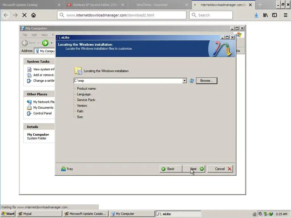Image resolution: width=291 pixels, height=218 pixels.
Task: Stop page loading with the X icon
Action: pos(24,15)
